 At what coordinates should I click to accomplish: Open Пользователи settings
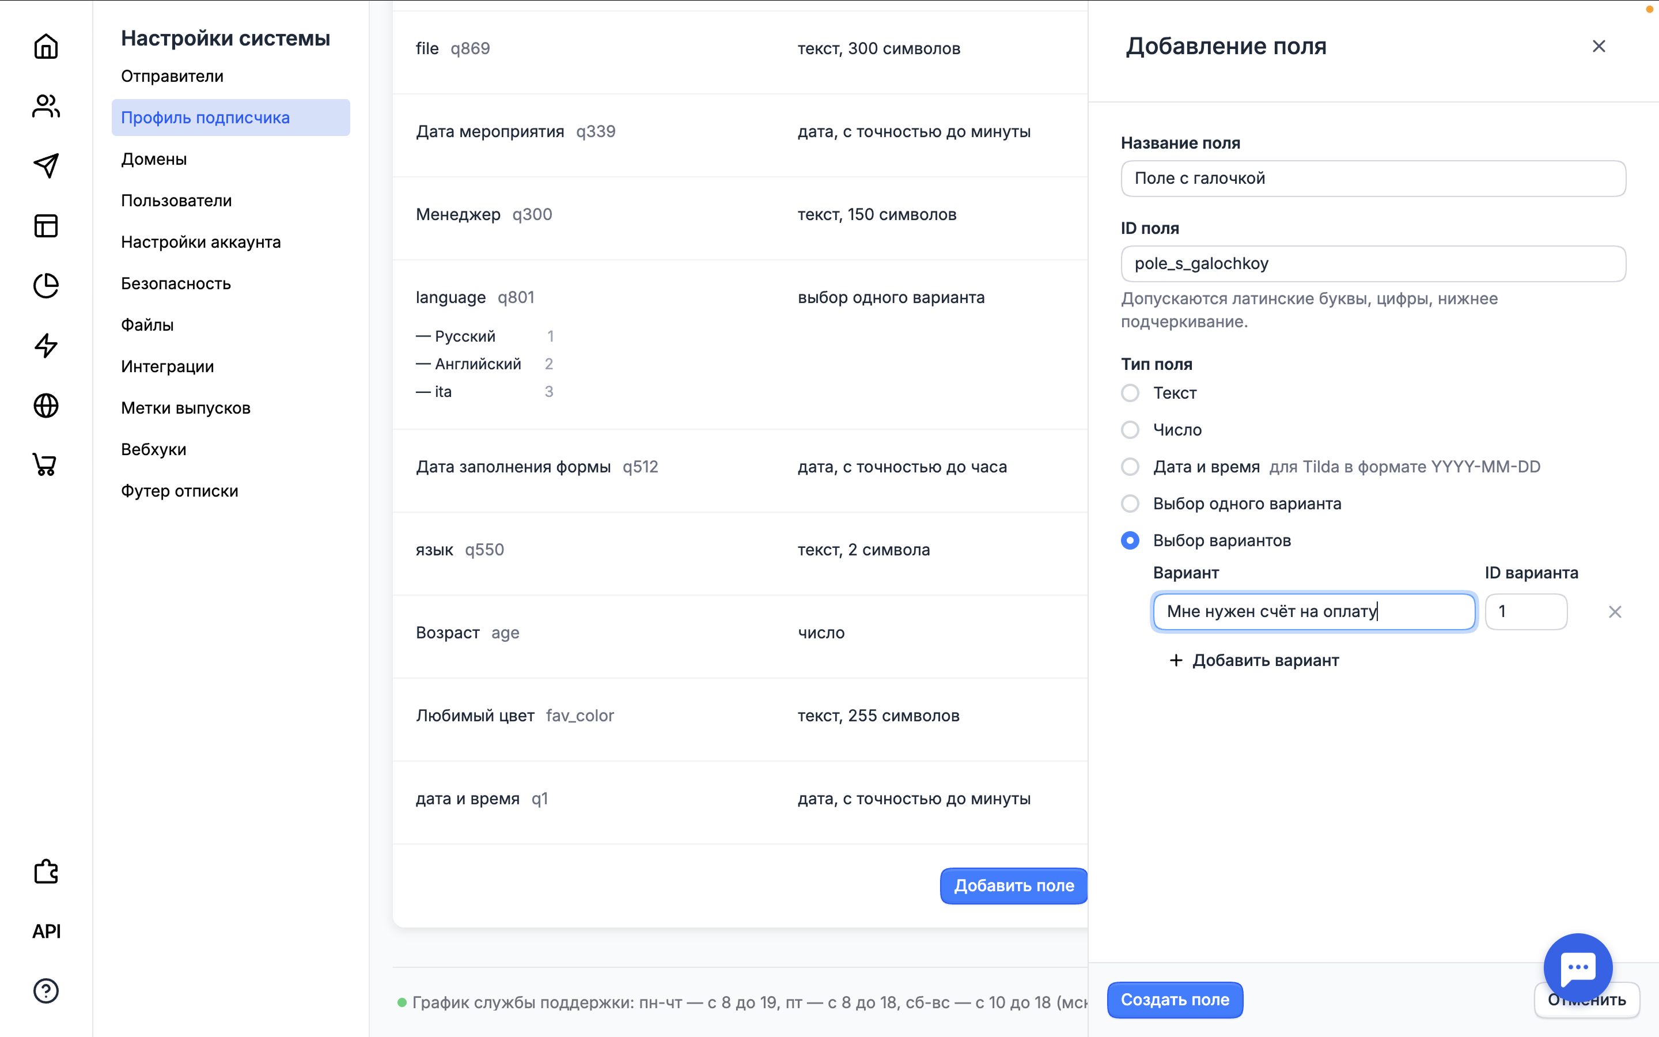[176, 200]
